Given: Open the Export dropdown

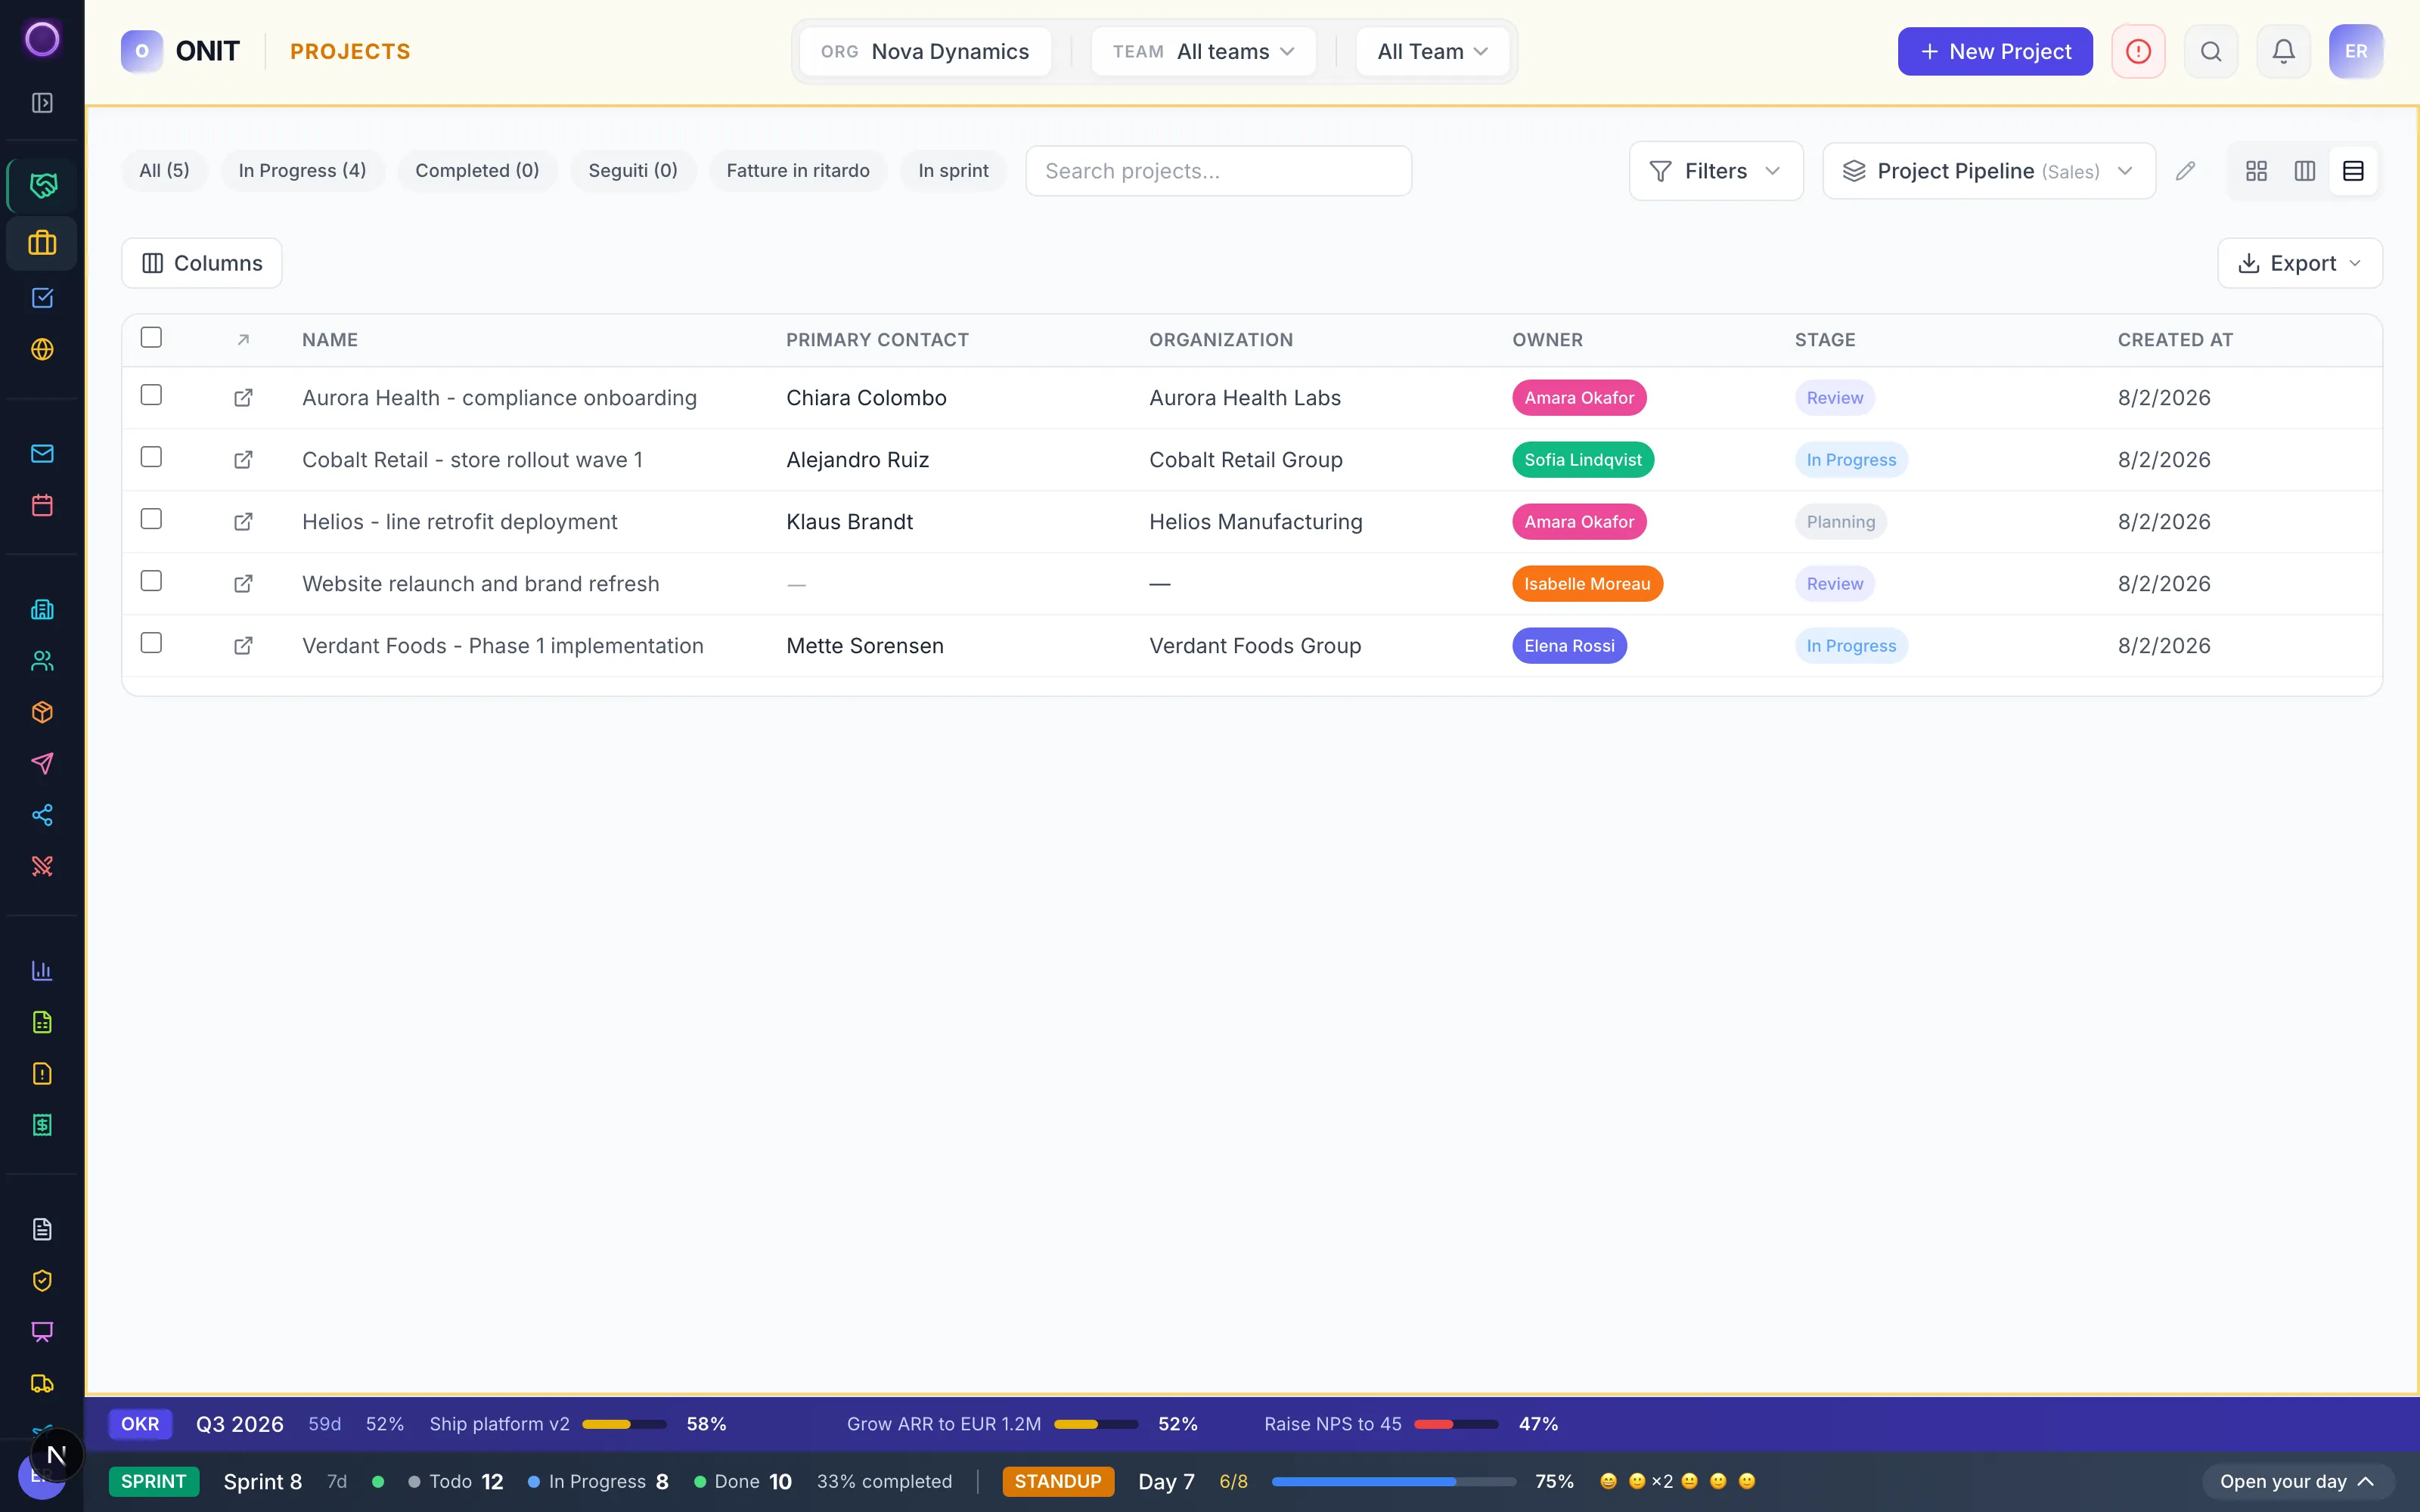Looking at the screenshot, I should click(2300, 263).
